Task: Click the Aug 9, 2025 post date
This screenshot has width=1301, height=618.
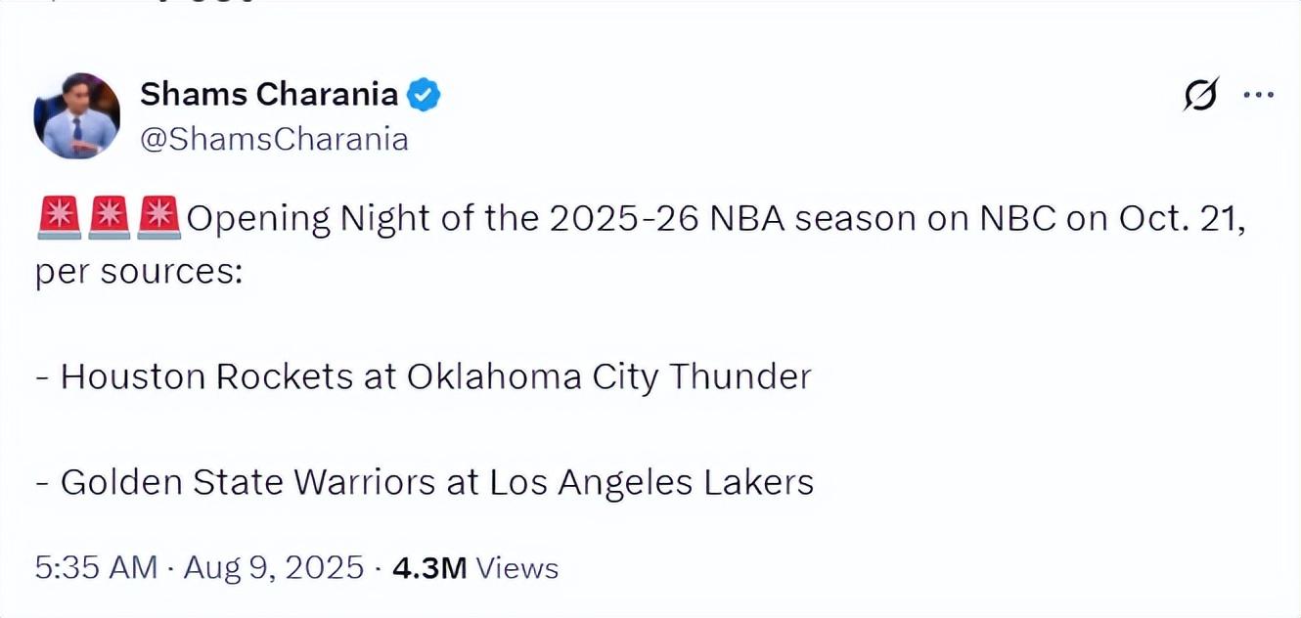Action: [272, 568]
